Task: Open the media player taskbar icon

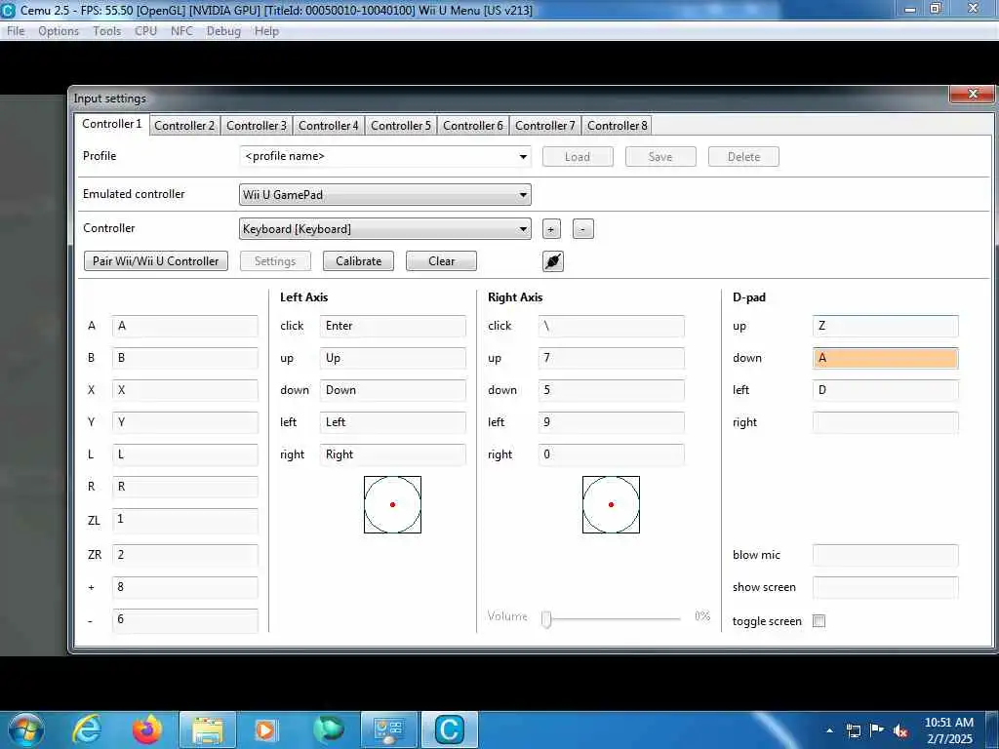Action: (265, 729)
